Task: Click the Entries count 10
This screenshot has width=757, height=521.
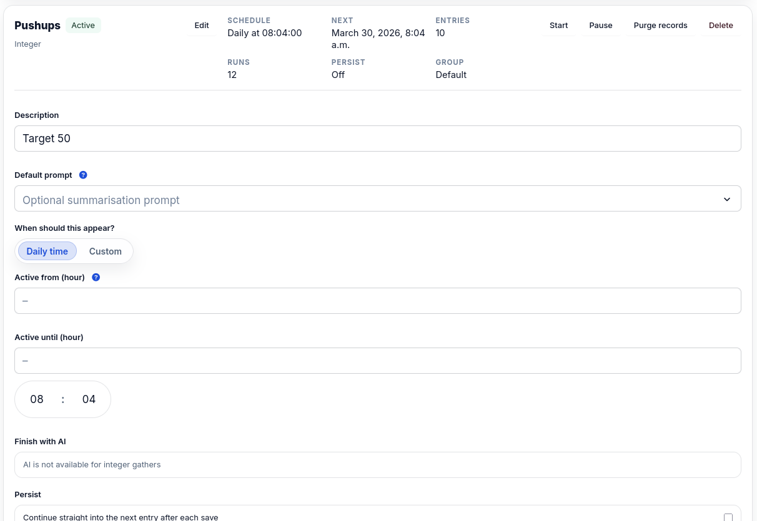Action: click(x=440, y=33)
